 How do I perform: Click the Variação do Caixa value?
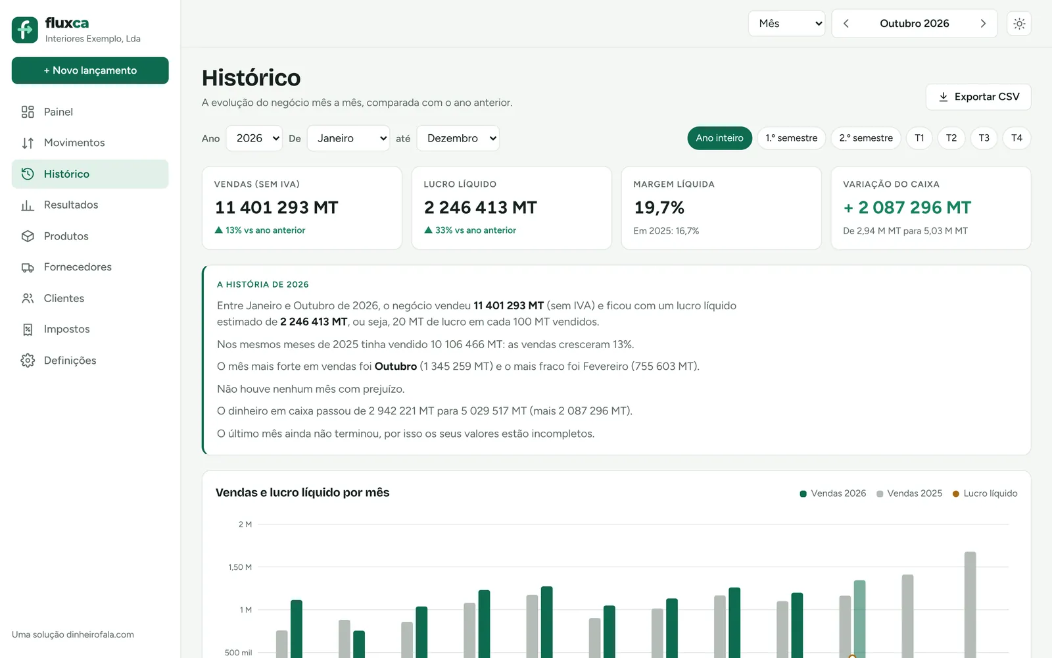[907, 208]
